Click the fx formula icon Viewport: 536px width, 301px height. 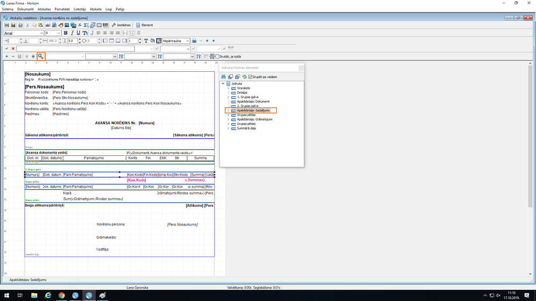pyautogui.click(x=80, y=25)
